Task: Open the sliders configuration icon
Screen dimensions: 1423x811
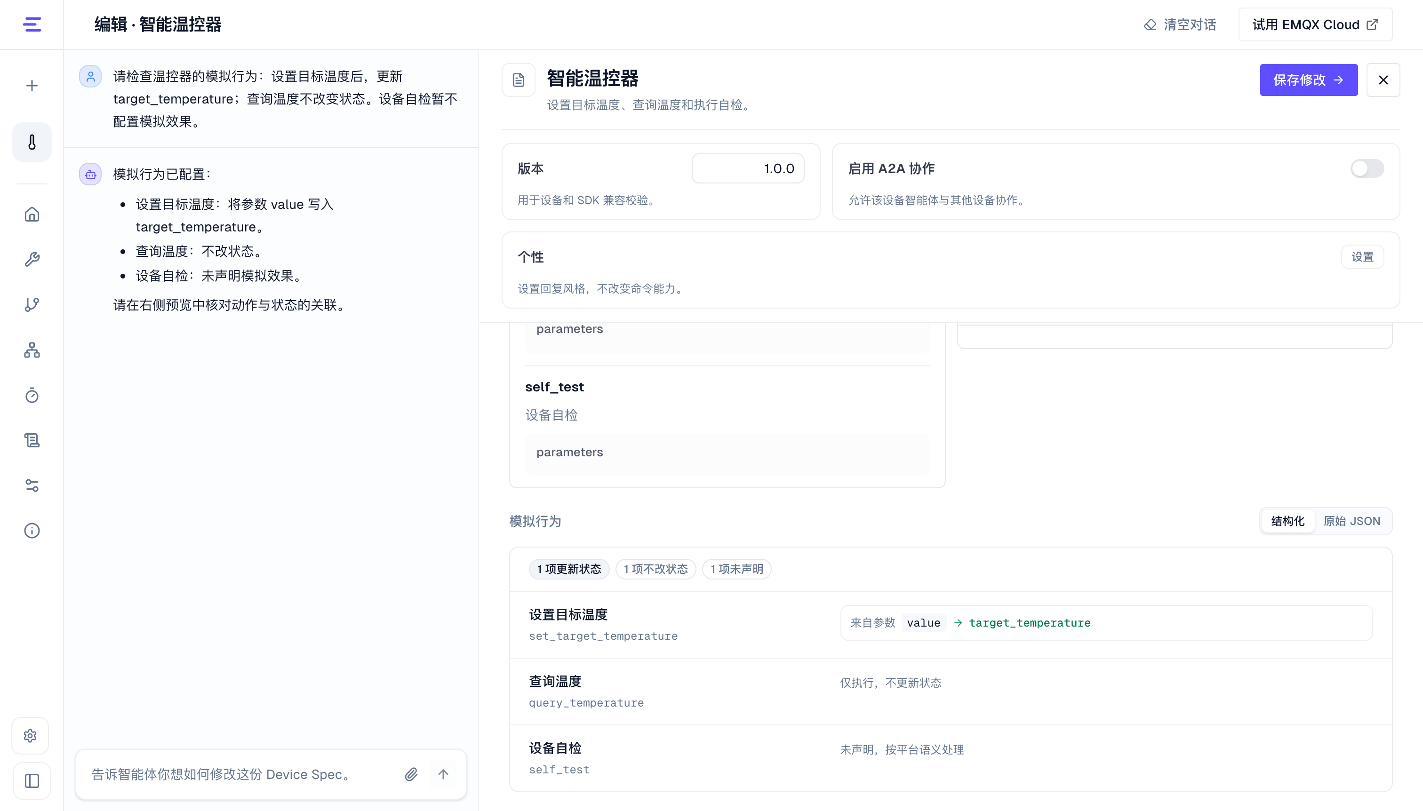Action: tap(32, 485)
